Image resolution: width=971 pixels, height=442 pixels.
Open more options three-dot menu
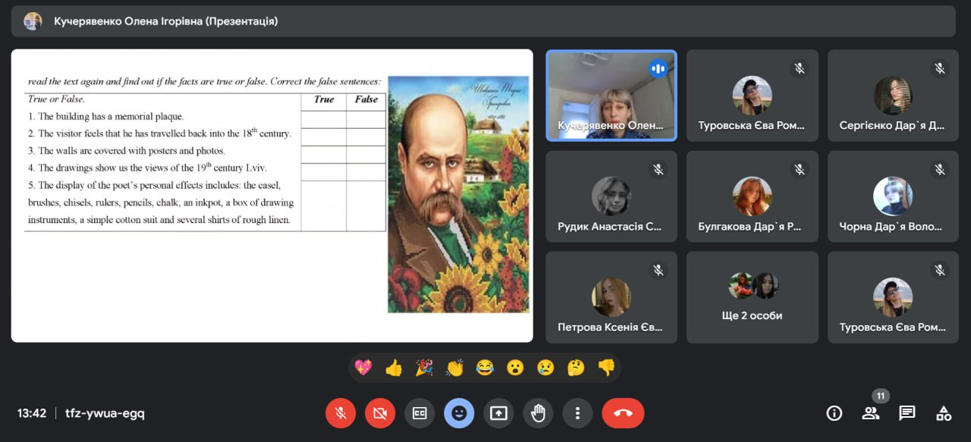577,413
